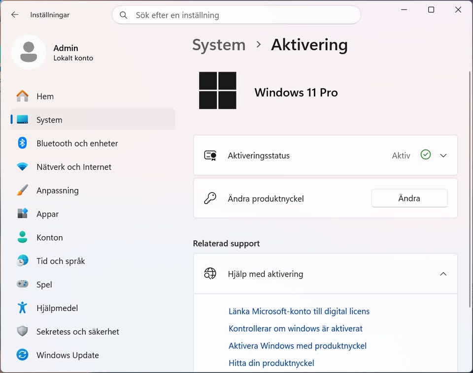Select the Bluetooth och enheter icon
The height and width of the screenshot is (373, 473).
click(22, 143)
